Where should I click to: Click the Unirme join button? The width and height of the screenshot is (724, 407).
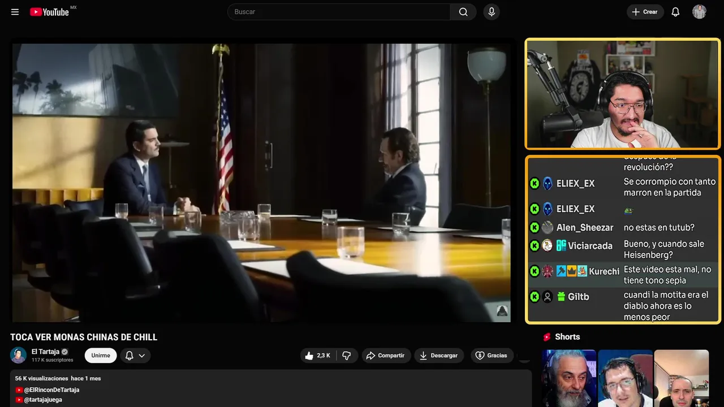101,356
